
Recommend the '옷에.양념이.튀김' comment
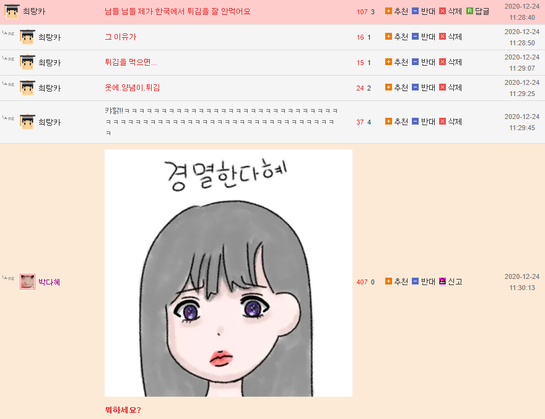click(388, 87)
